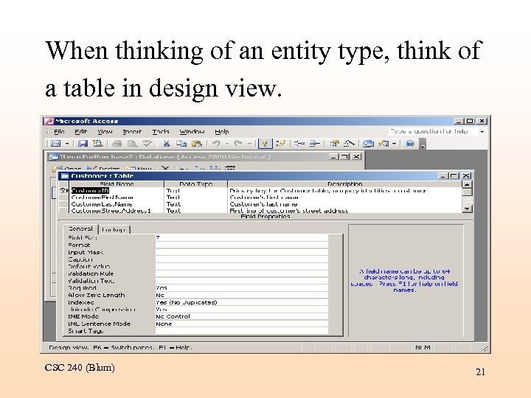Click the Customer table window's maximize button
Viewport: 531px width, 398px height.
coord(454,175)
